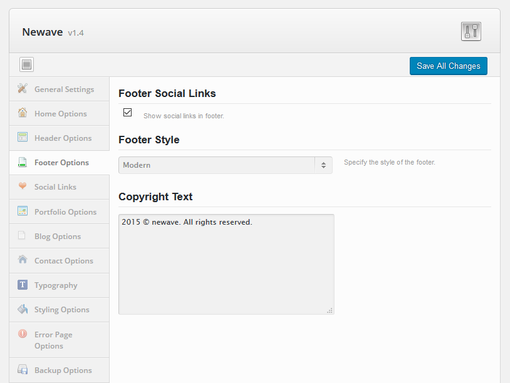This screenshot has width=510, height=383.
Task: Click the Error Page warning icon
Action: pyautogui.click(x=23, y=334)
